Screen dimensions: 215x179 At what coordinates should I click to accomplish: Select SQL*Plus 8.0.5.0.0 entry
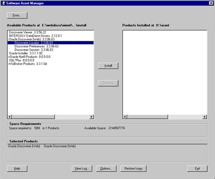click(x=21, y=60)
